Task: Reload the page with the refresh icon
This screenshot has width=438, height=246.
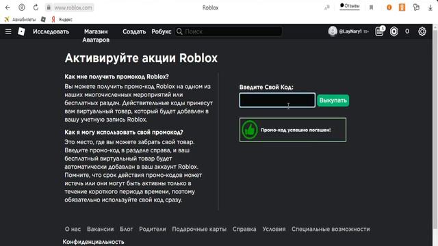Action: [36, 8]
